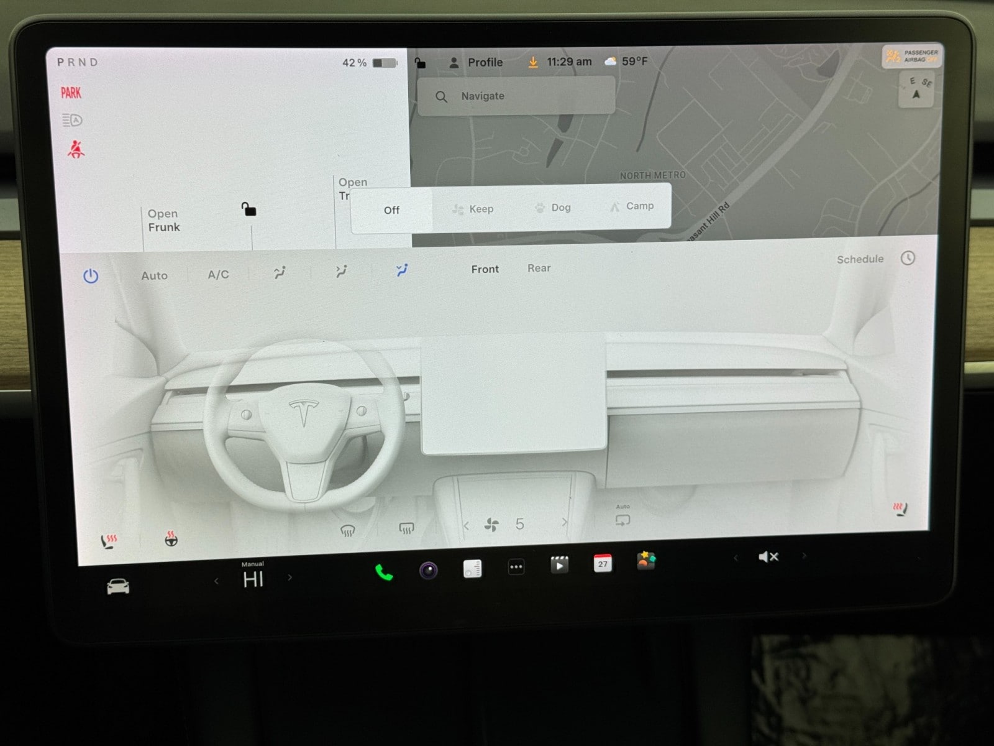This screenshot has height=746, width=994.
Task: Switch to the Rear climate tab
Action: pyautogui.click(x=539, y=269)
